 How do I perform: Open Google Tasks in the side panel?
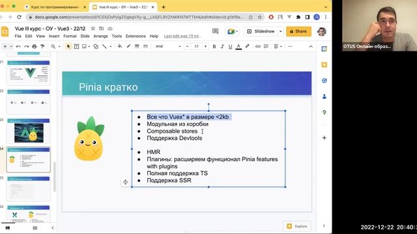click(324, 81)
